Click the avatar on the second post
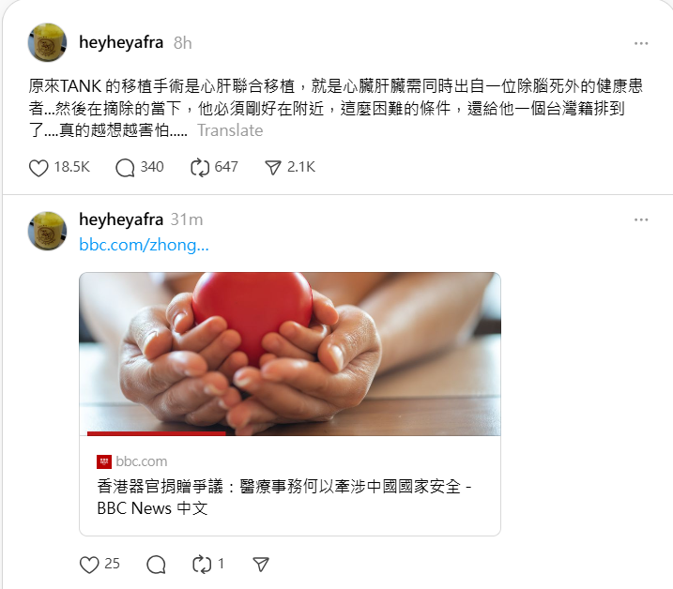This screenshot has height=589, width=673. 47,231
